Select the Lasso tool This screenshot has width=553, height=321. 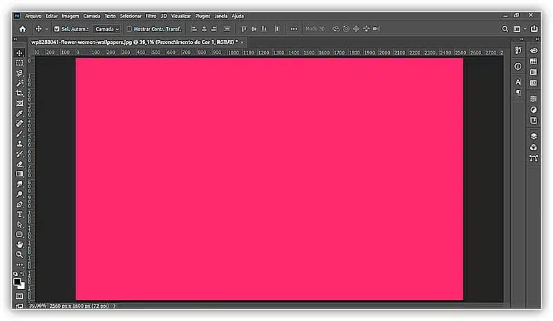click(19, 73)
